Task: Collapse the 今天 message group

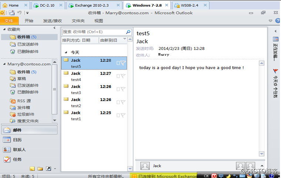Action: click(66, 52)
